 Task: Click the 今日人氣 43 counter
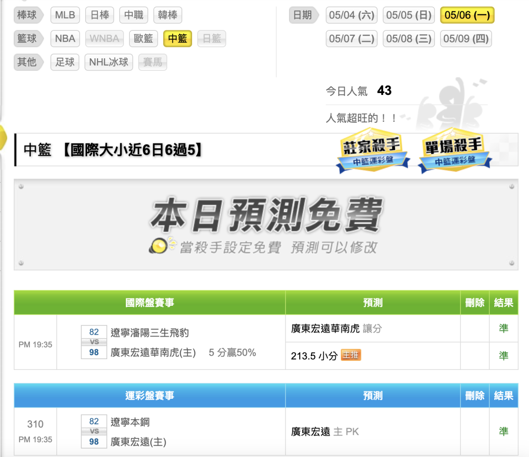[358, 91]
